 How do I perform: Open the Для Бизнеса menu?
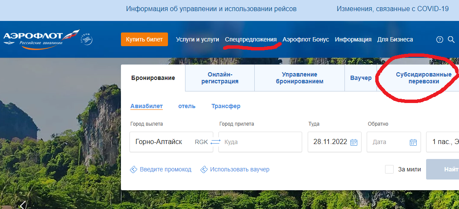pyautogui.click(x=395, y=39)
